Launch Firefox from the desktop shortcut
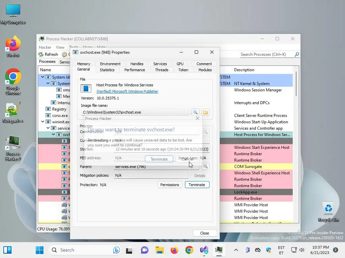 coord(13,46)
